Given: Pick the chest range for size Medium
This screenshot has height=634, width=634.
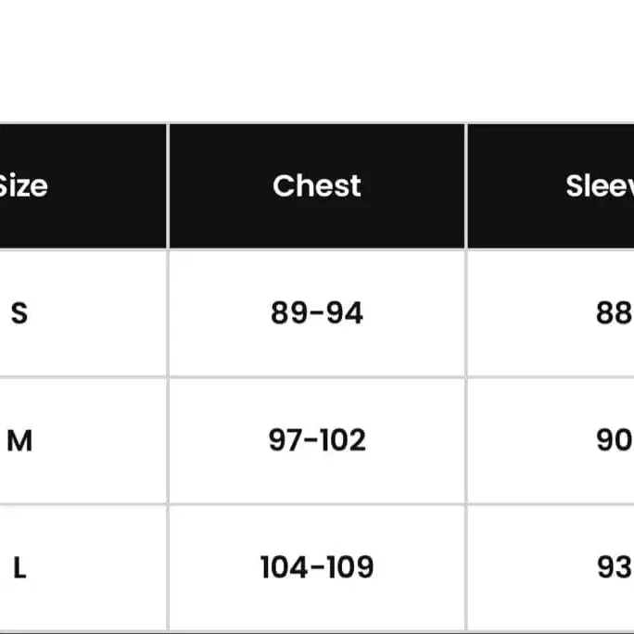Looking at the screenshot, I should coord(317,440).
